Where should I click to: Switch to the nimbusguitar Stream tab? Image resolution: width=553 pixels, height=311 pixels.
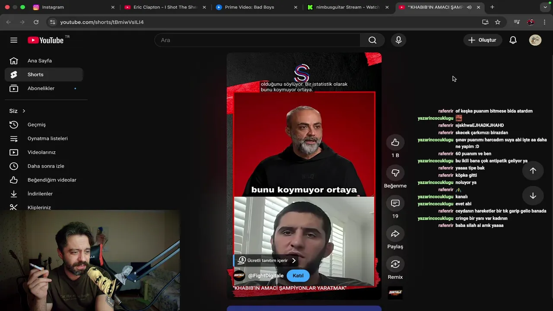[348, 7]
